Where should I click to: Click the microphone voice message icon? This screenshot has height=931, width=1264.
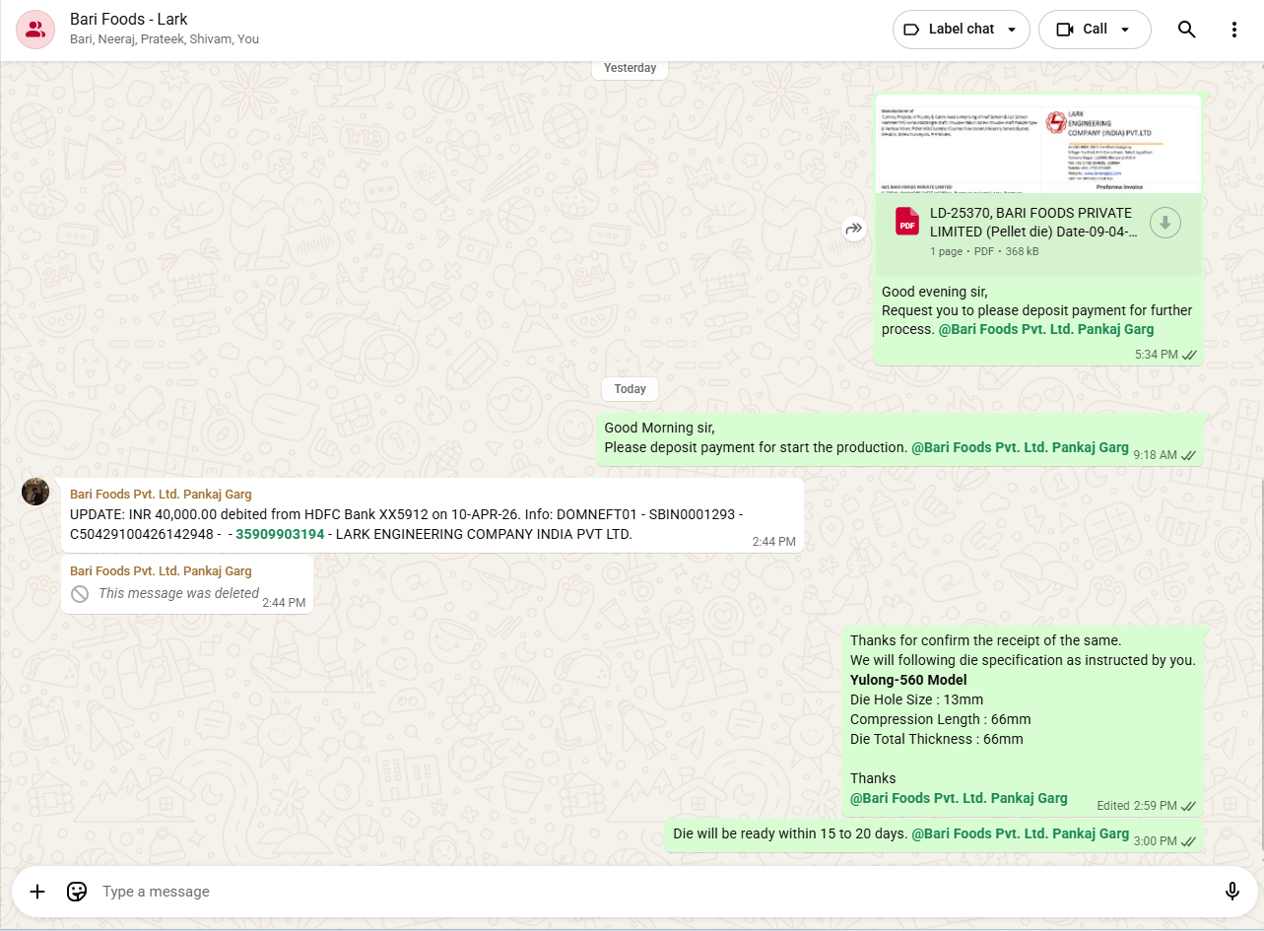point(1231,892)
